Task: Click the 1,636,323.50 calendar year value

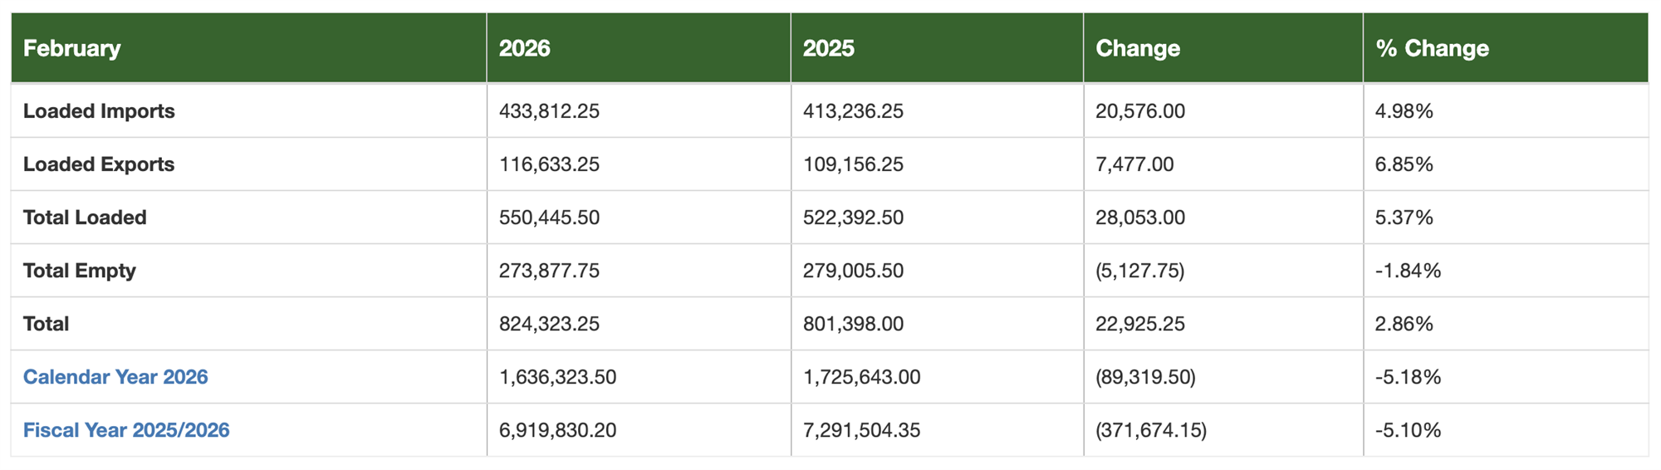Action: [x=557, y=377]
